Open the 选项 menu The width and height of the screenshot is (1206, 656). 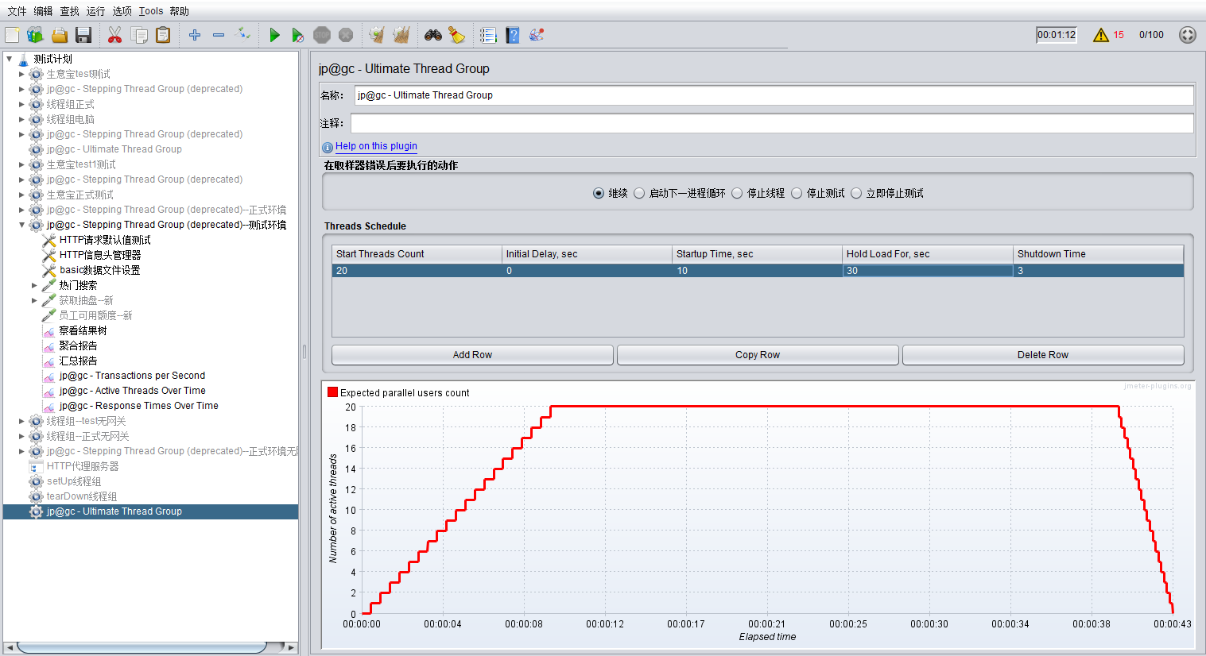coord(122,11)
